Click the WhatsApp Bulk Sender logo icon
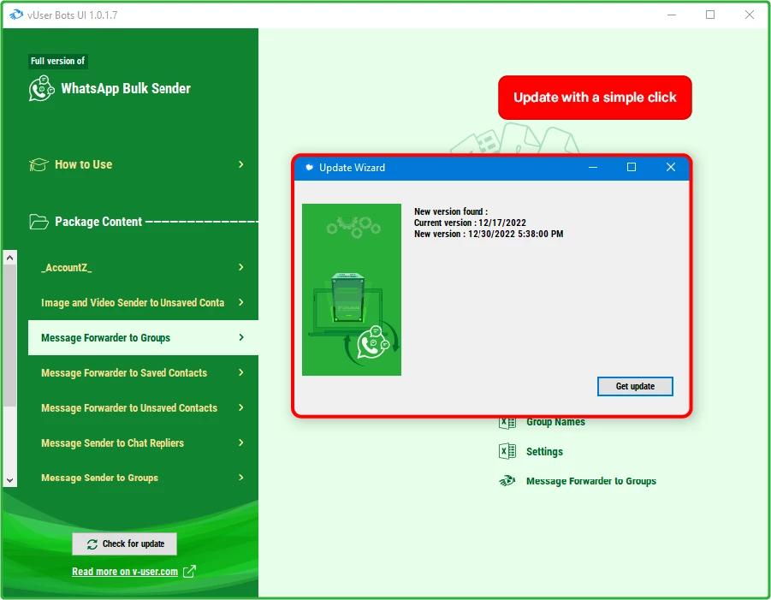 [x=41, y=88]
